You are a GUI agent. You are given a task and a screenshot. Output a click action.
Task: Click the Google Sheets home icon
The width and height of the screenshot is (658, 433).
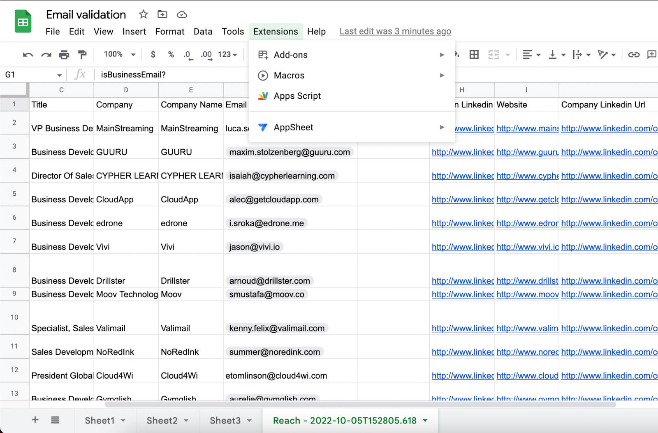click(23, 21)
